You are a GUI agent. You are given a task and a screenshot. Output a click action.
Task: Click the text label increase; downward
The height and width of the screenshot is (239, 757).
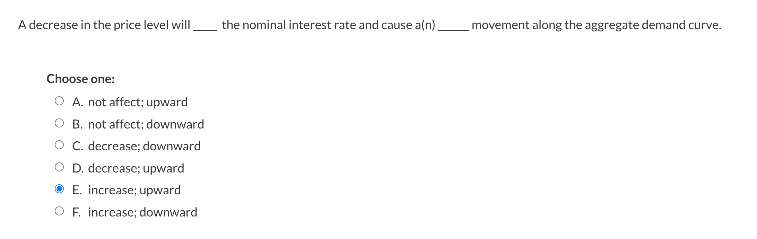click(142, 212)
